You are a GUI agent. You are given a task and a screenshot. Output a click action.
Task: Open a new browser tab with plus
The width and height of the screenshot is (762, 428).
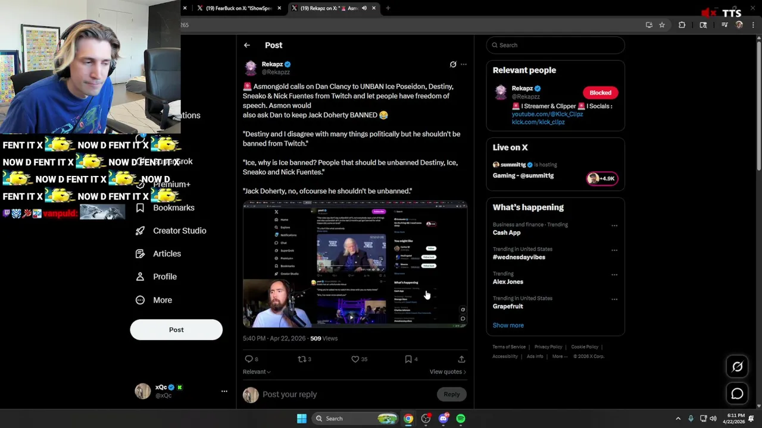pyautogui.click(x=388, y=8)
